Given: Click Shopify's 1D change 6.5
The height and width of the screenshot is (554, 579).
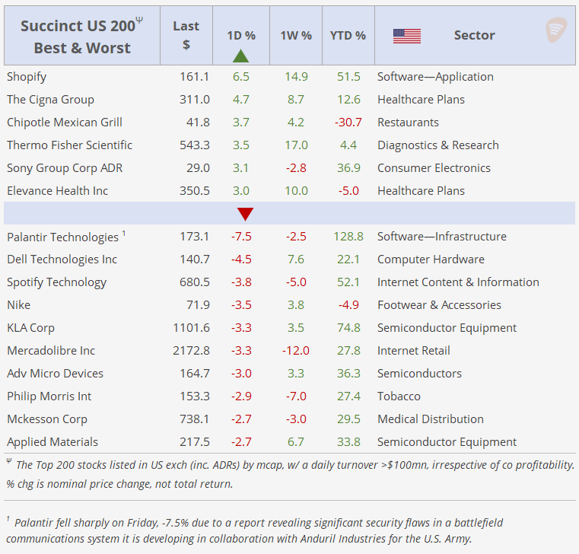Looking at the screenshot, I should 241,77.
